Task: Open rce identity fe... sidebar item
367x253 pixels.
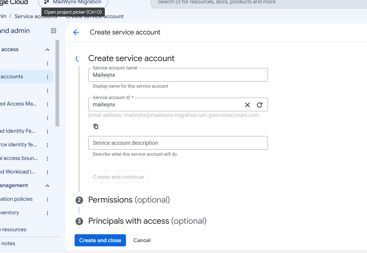Action: (18, 144)
